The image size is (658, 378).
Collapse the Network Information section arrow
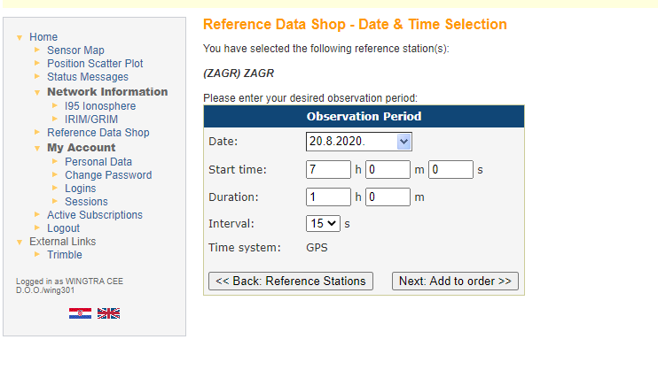[x=37, y=92]
